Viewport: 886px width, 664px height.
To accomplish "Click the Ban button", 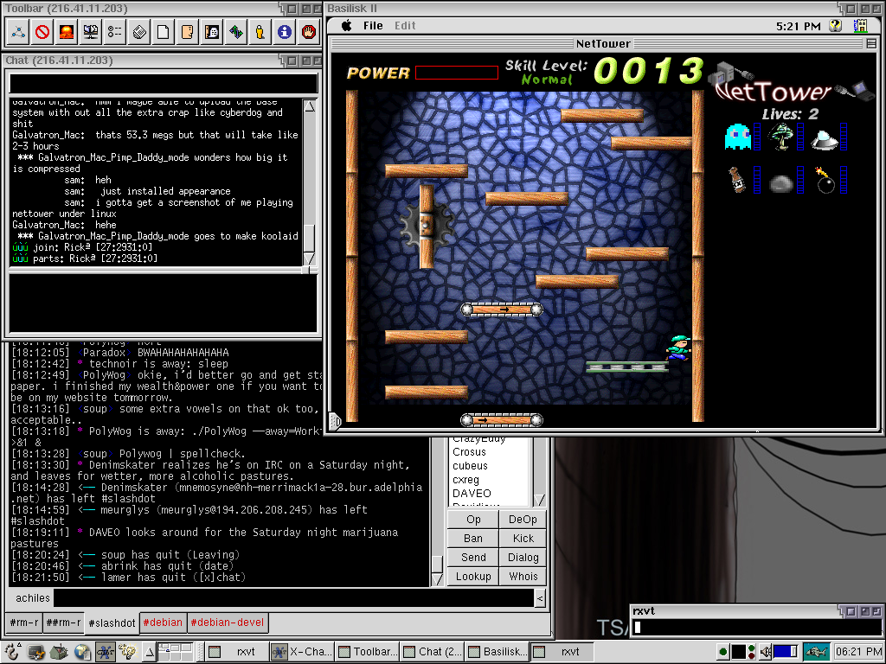I will coord(472,539).
